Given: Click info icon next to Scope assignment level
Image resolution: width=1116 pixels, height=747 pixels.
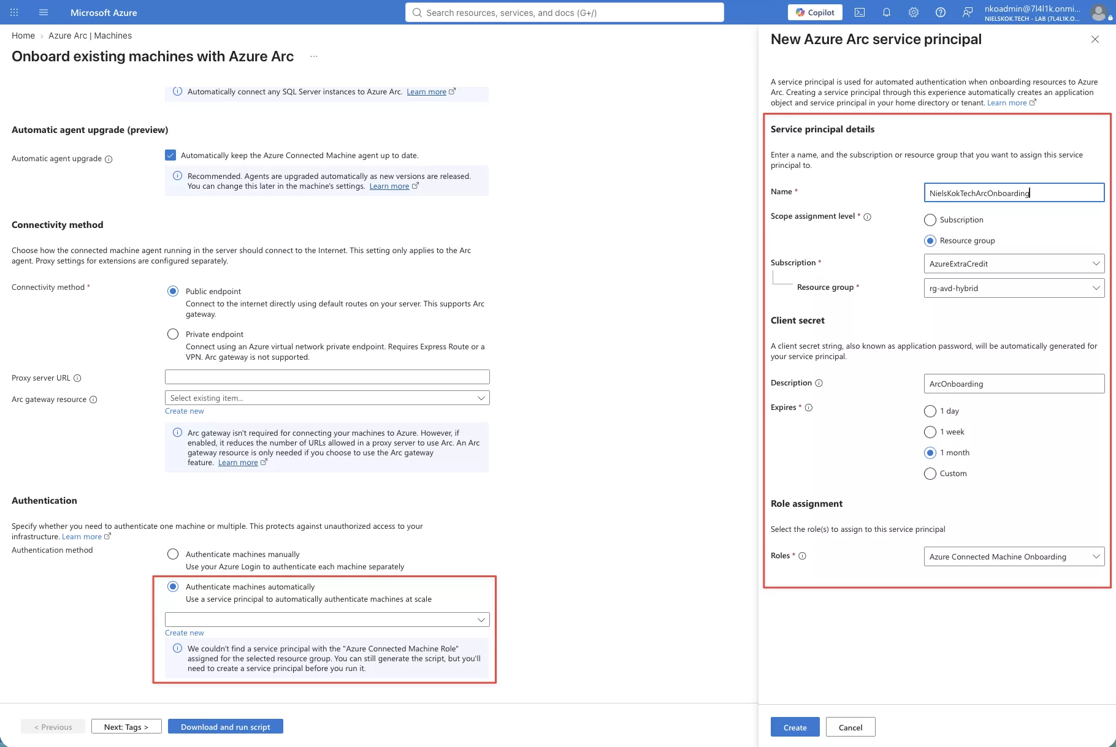Looking at the screenshot, I should tap(867, 217).
